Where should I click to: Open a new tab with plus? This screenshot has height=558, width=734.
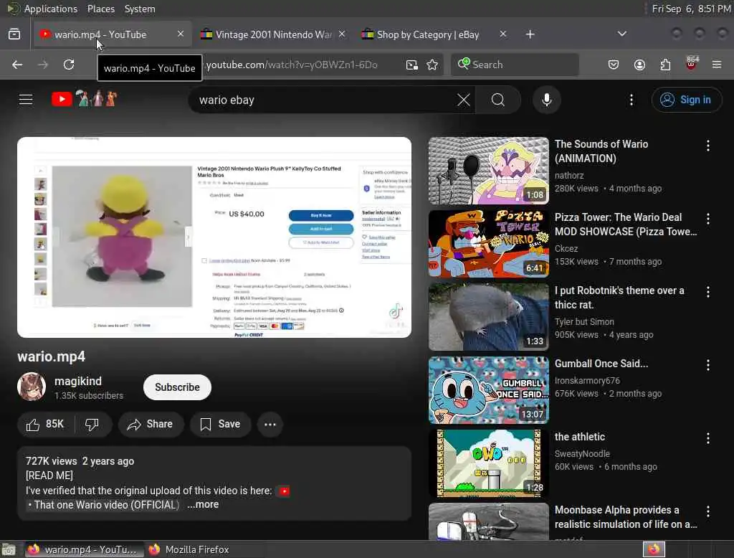tap(530, 34)
